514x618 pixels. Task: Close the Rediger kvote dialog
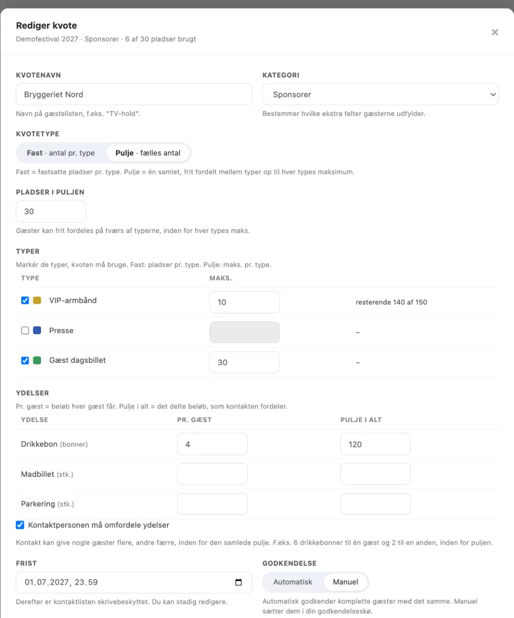click(x=495, y=32)
